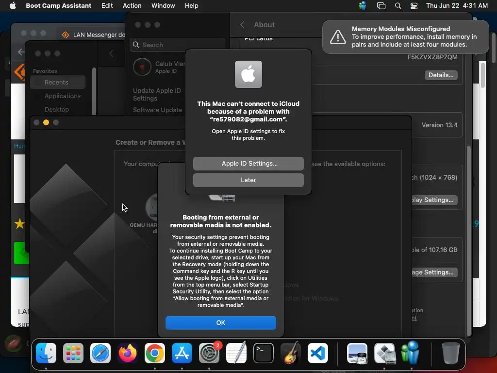Open the Boot Camp Assistant menu
The image size is (497, 373).
[x=58, y=6]
